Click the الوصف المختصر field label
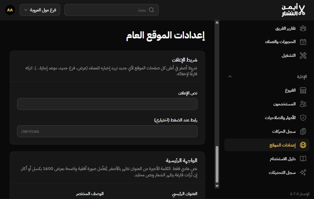Viewport: 314px width, 199px height. tap(90, 194)
